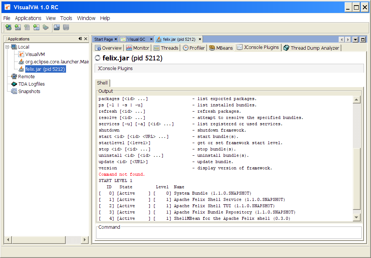This screenshot has height=258, width=371.
Task: Select the VisualVM node in the tree
Action: 35,54
